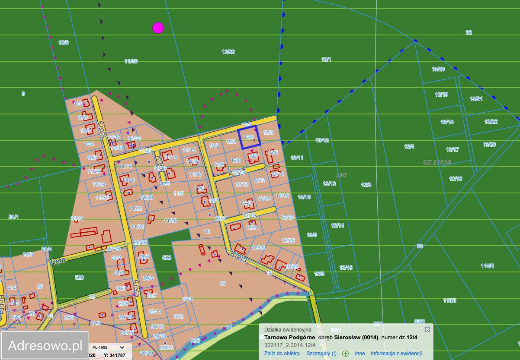Click parcel label 63
Screen dimensions: 520x360
point(420,246)
